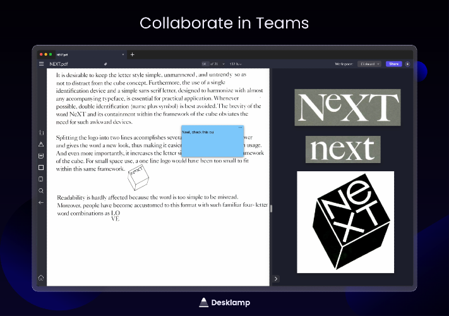Open the search magnifier tool in sidebar
Screen dimensions: 449x316
click(41, 190)
